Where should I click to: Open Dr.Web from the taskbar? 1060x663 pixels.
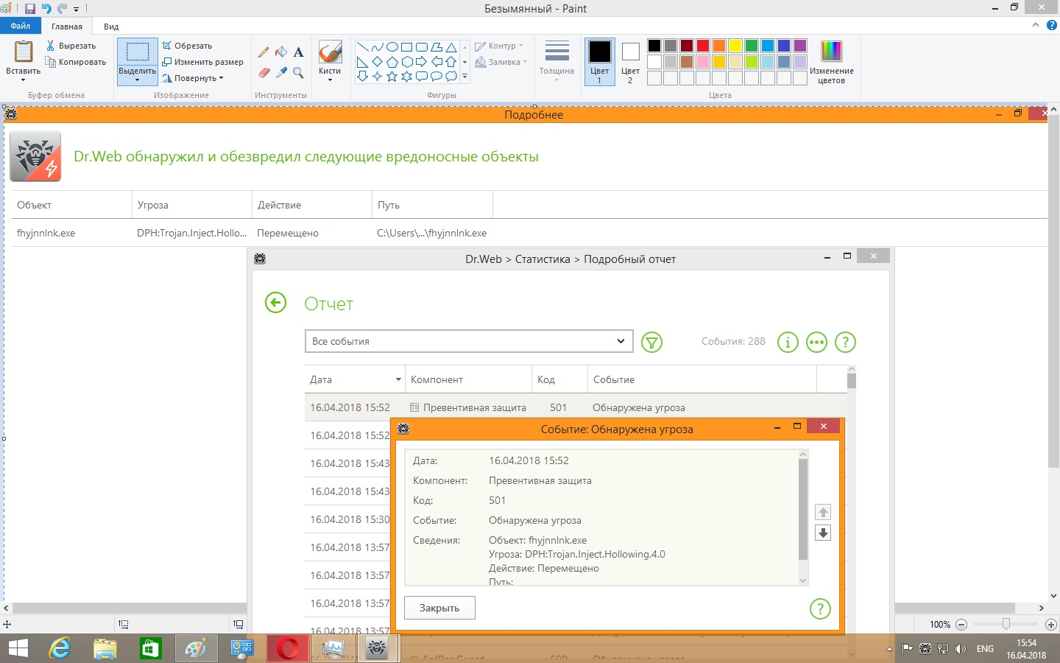point(377,648)
